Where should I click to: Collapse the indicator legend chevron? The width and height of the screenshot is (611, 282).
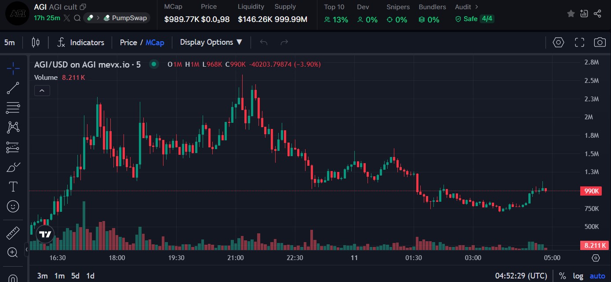point(42,91)
